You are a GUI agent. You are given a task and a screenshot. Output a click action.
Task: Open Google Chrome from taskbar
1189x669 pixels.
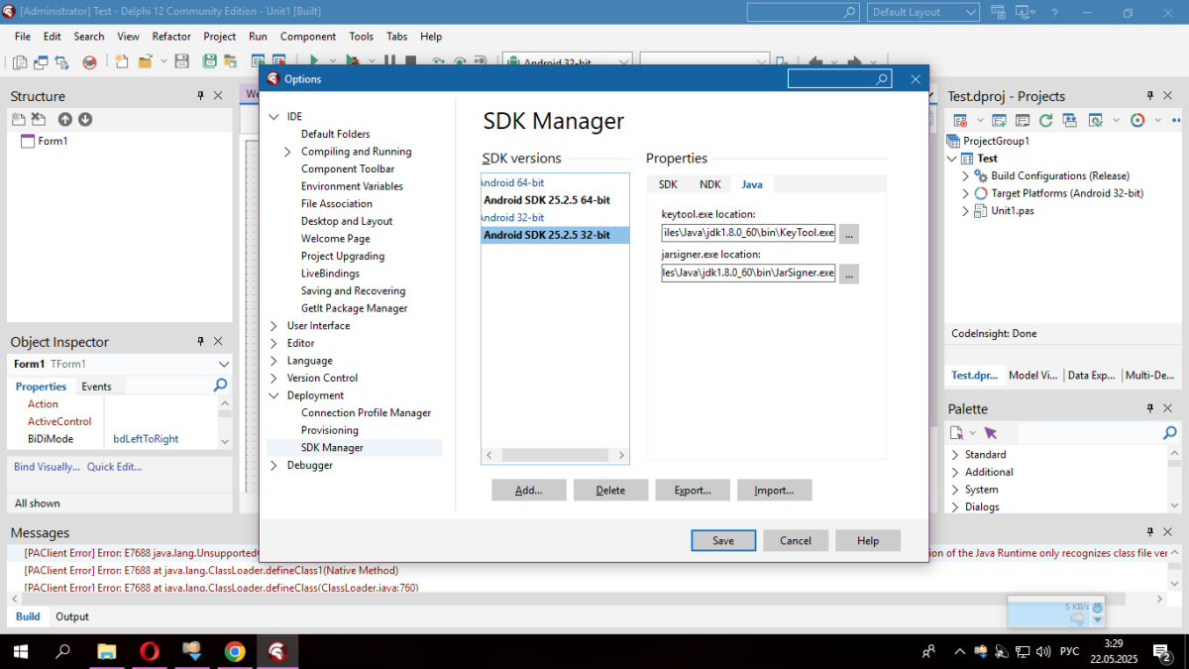coord(235,651)
